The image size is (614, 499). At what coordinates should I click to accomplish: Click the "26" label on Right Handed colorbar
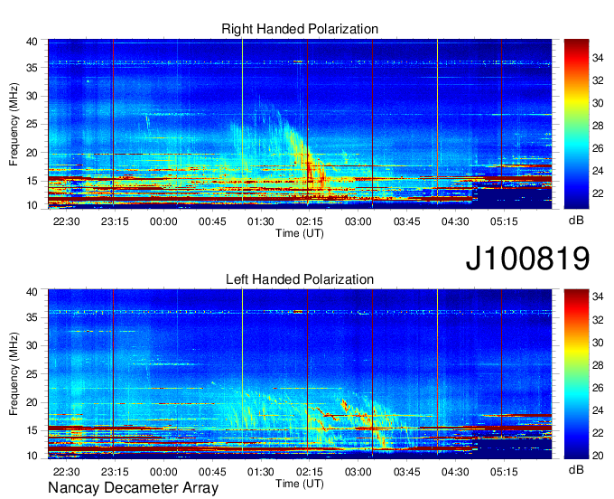click(598, 148)
